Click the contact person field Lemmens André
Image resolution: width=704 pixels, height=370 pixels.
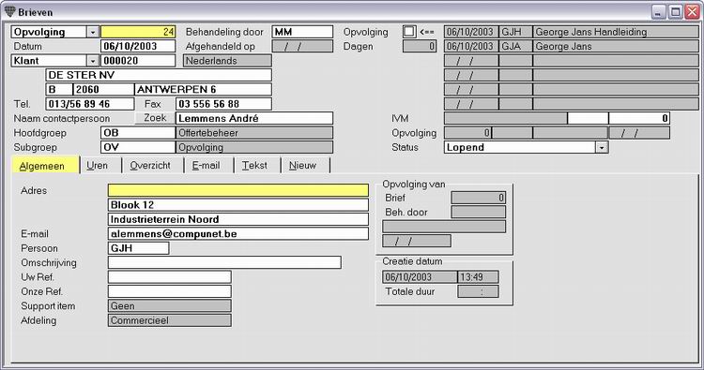[254, 118]
